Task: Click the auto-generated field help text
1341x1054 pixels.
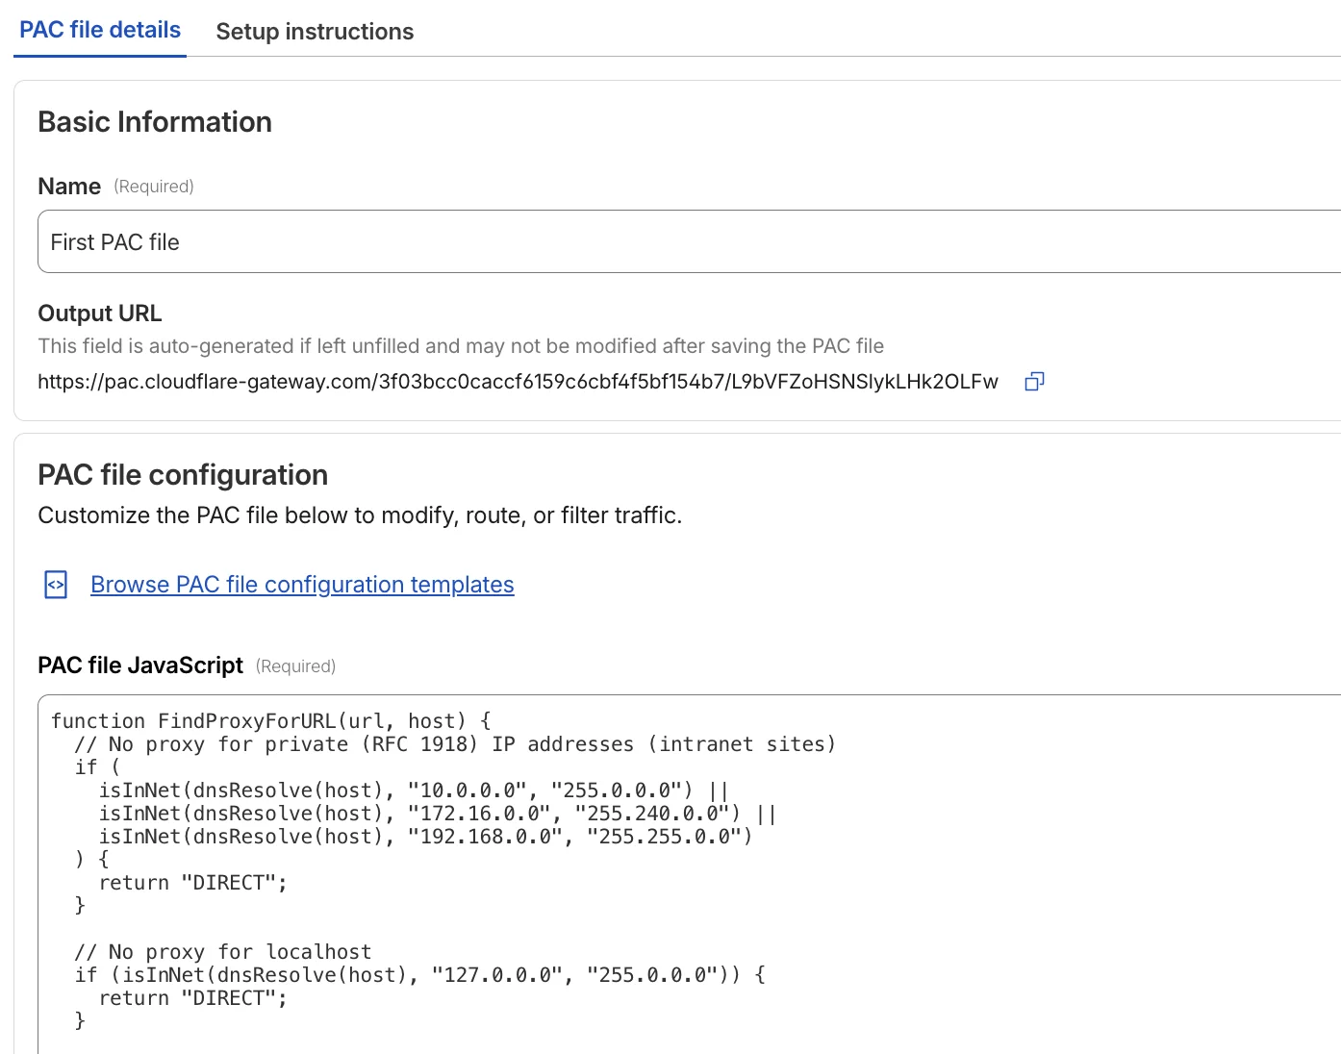Action: point(461,346)
